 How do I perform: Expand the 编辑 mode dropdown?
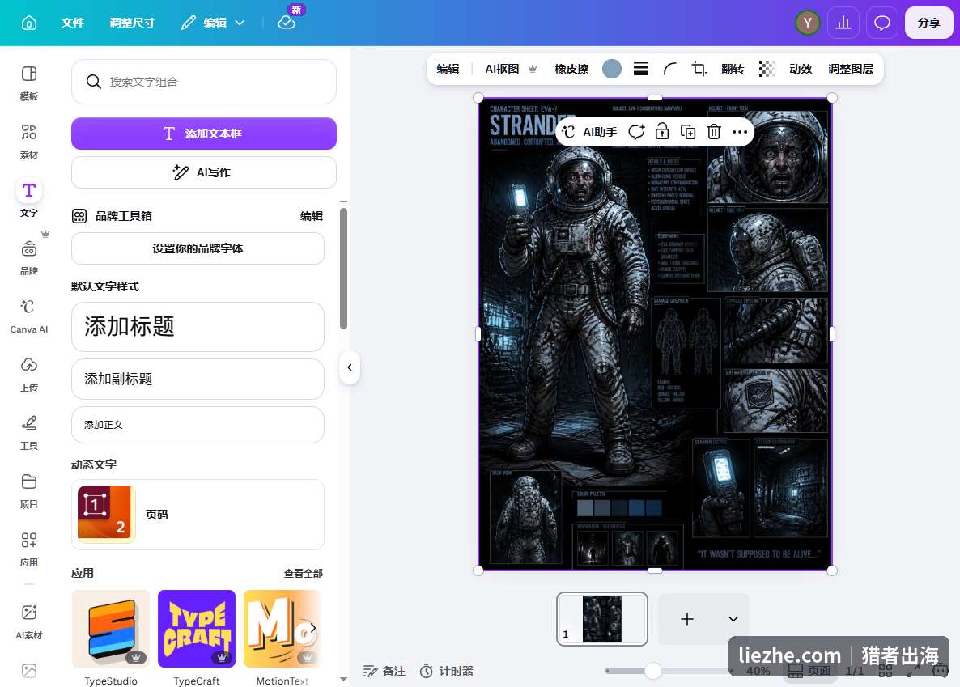213,23
